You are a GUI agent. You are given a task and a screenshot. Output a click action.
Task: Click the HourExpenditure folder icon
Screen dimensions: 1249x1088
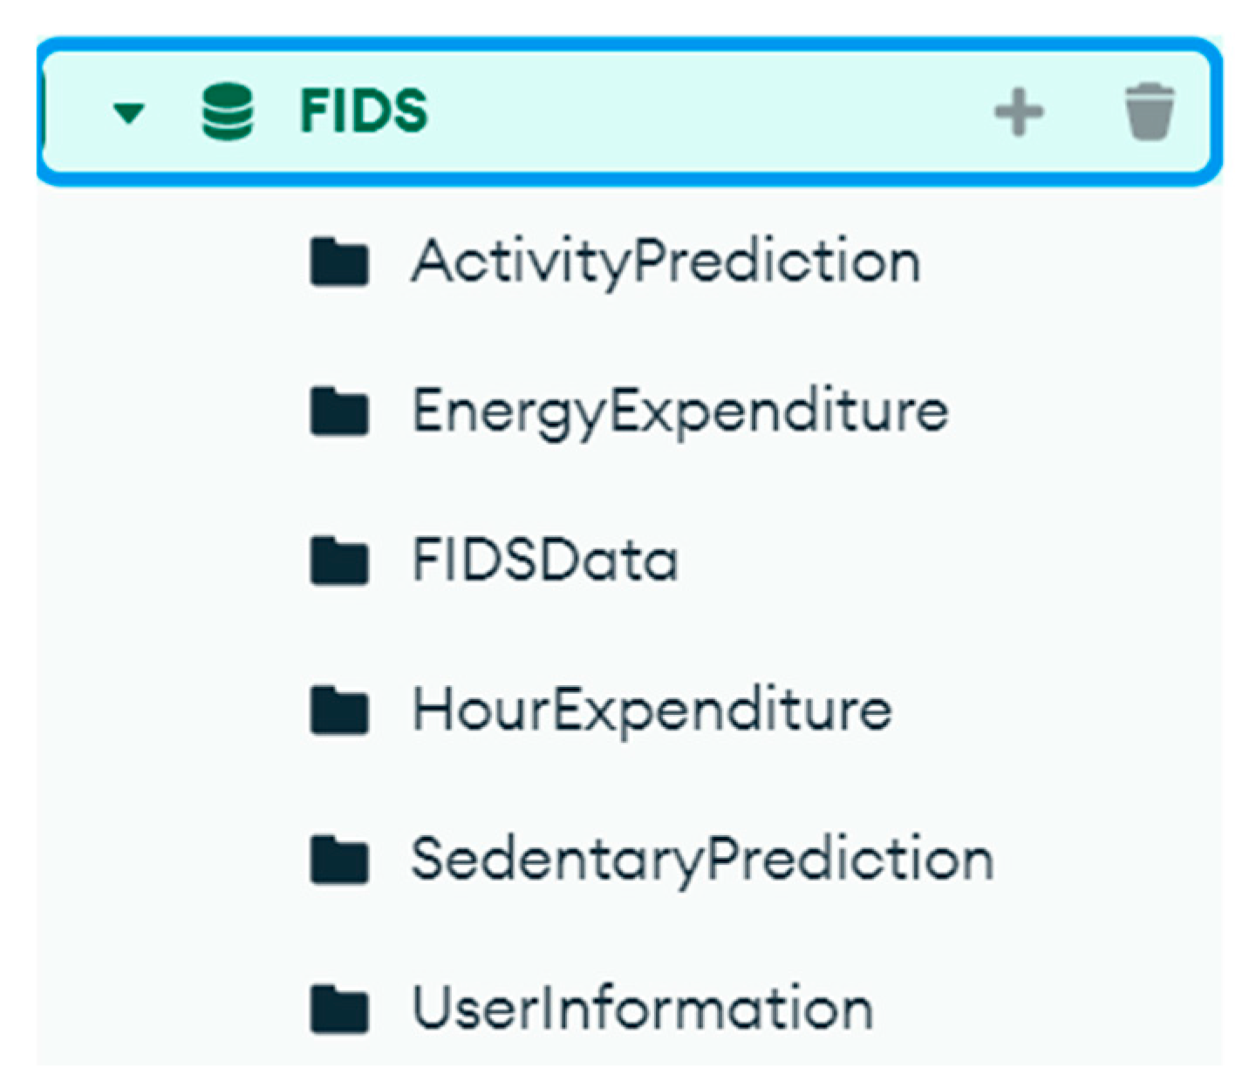click(339, 710)
